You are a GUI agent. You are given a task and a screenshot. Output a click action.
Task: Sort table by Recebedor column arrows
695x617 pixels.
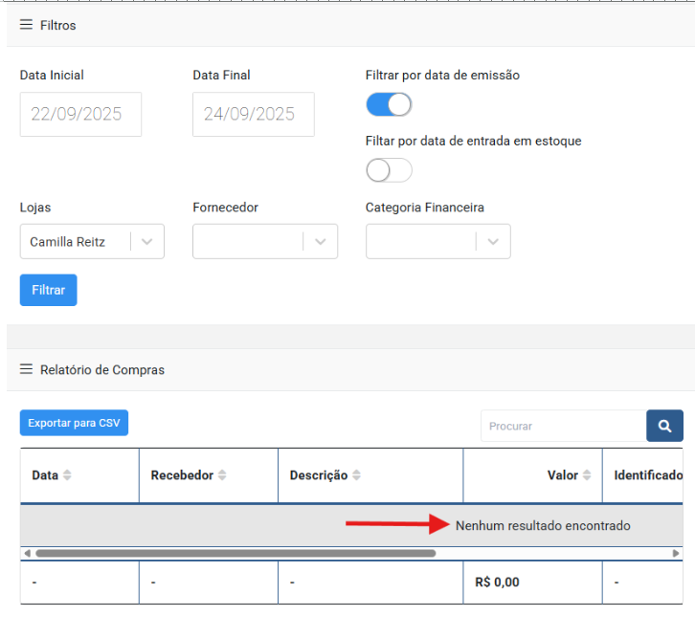(x=222, y=475)
